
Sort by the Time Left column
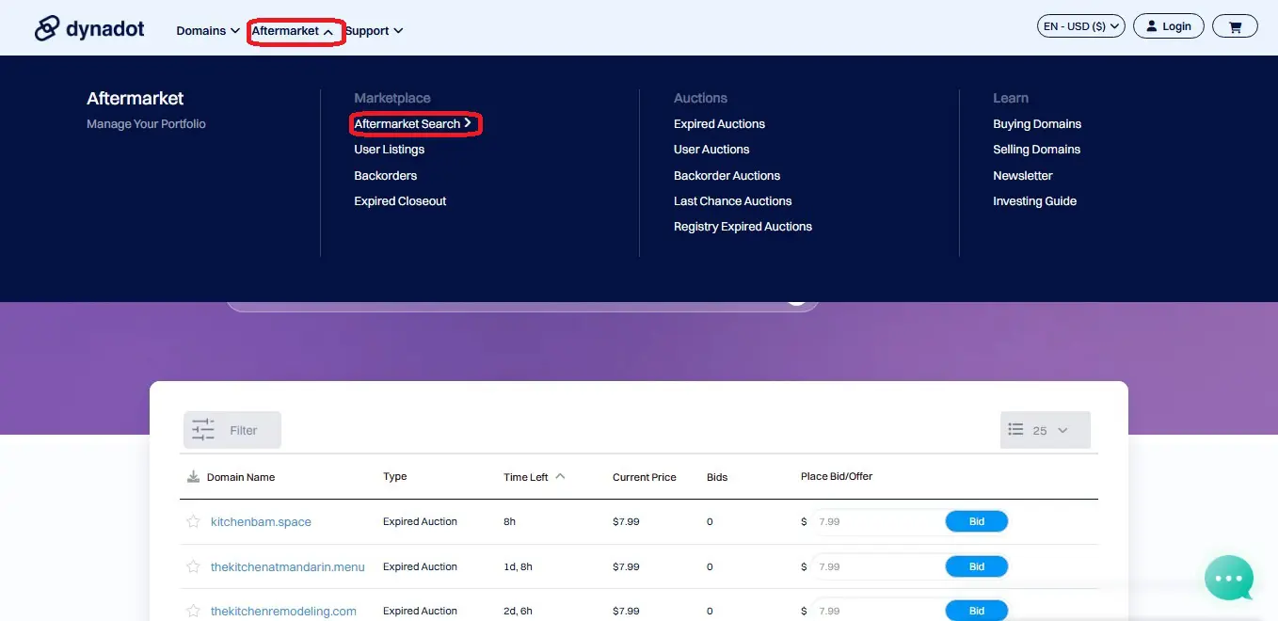[534, 477]
